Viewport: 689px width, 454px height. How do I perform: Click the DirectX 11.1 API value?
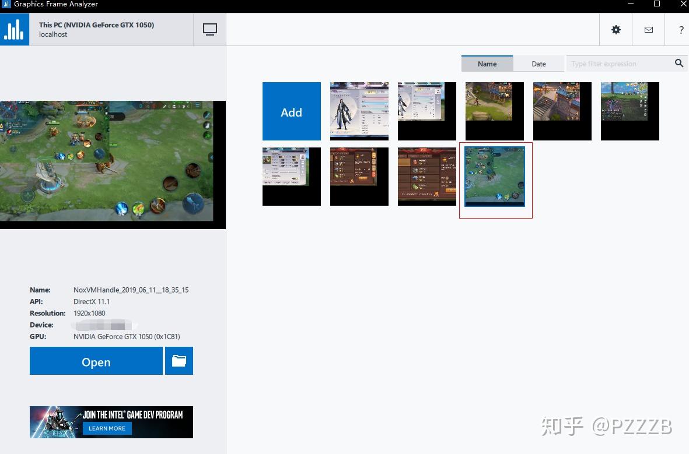click(92, 302)
